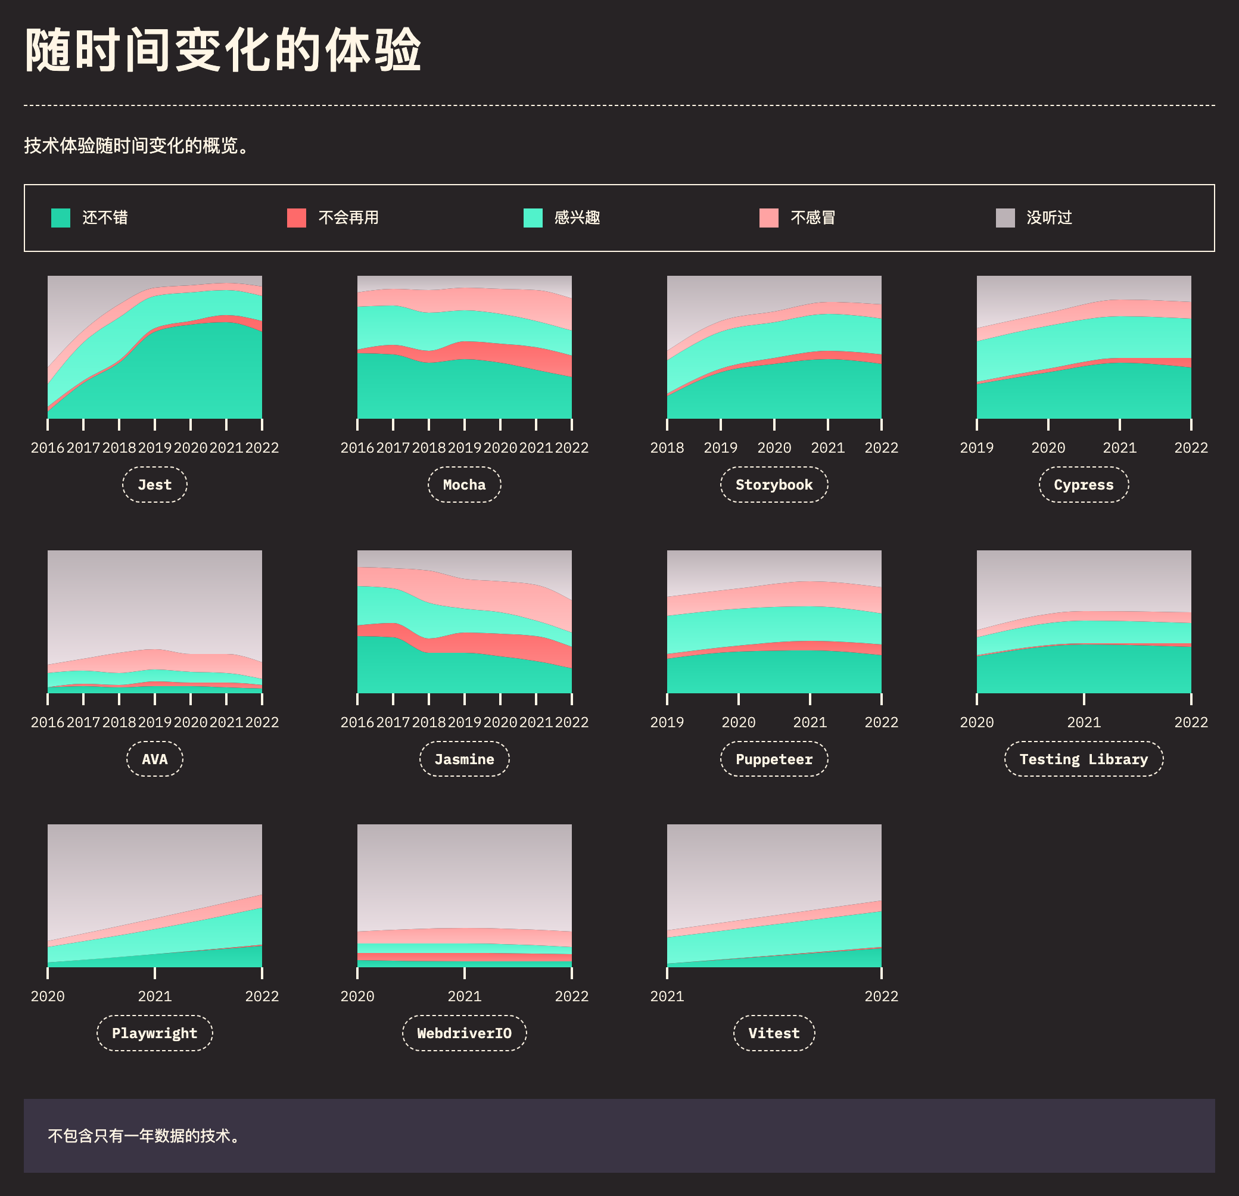The height and width of the screenshot is (1196, 1239).
Task: Open the Jest chart label
Action: pyautogui.click(x=154, y=484)
